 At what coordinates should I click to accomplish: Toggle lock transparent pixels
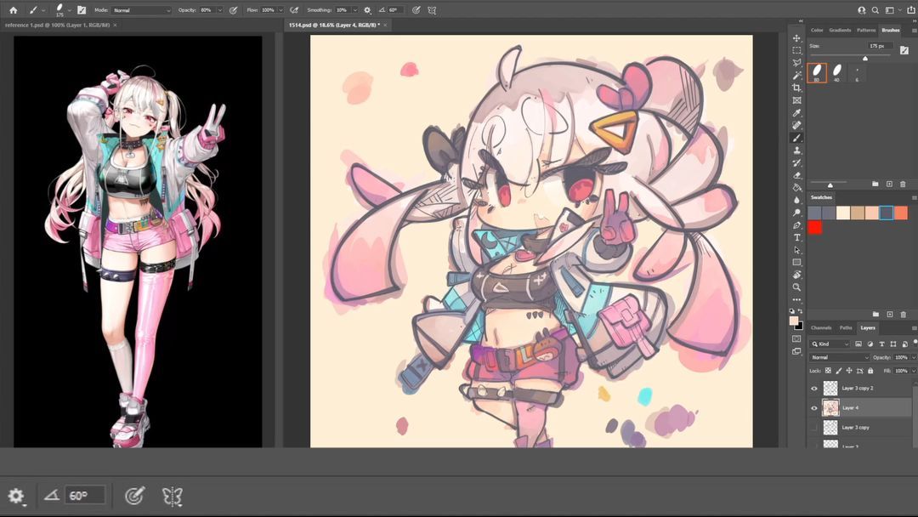pos(828,371)
